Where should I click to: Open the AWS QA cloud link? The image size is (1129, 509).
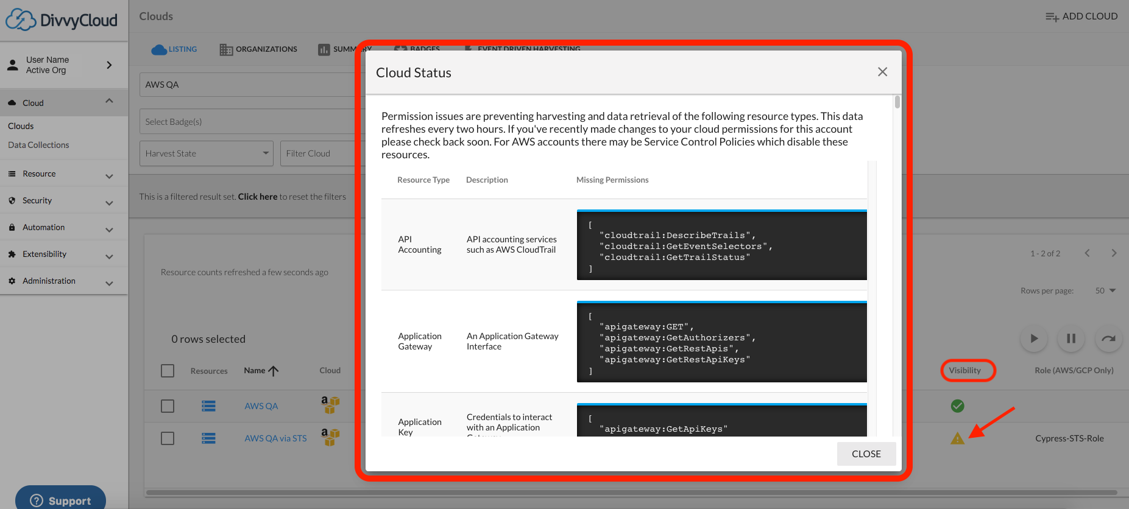point(261,406)
